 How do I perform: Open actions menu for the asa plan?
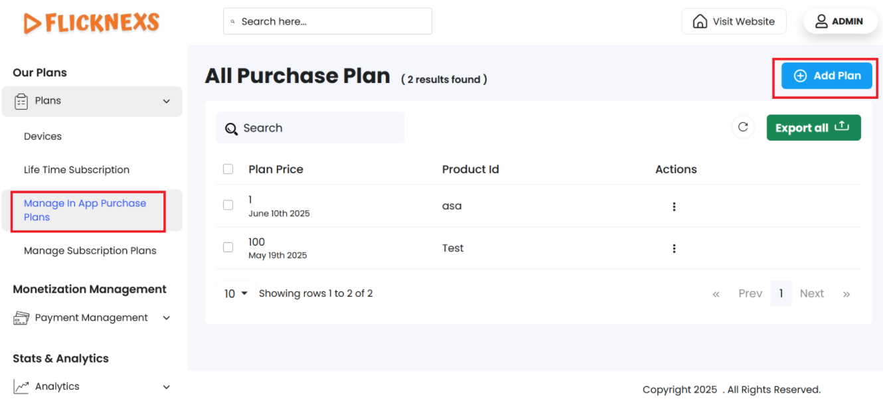[x=674, y=206]
